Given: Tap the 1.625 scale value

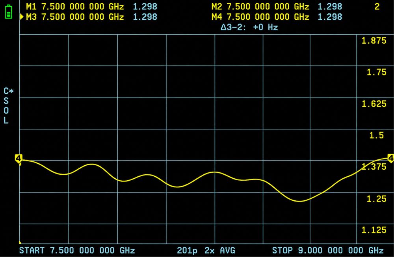Looking at the screenshot, I should [x=374, y=104].
